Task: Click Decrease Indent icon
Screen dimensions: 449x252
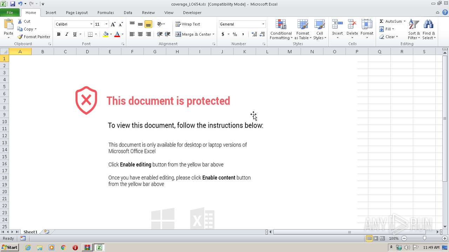Action: [160, 34]
